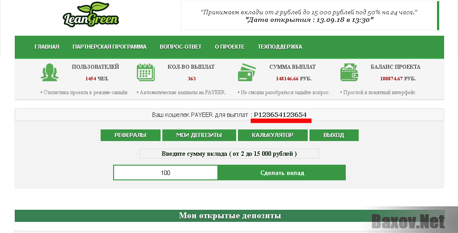458x233 pixels.
Task: Open the КАЛЬКУЛЯТОР button
Action: pyautogui.click(x=272, y=135)
